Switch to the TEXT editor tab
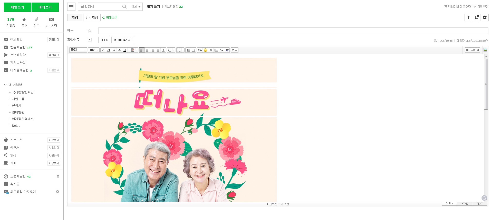The height and width of the screenshot is (220, 492). [479, 204]
